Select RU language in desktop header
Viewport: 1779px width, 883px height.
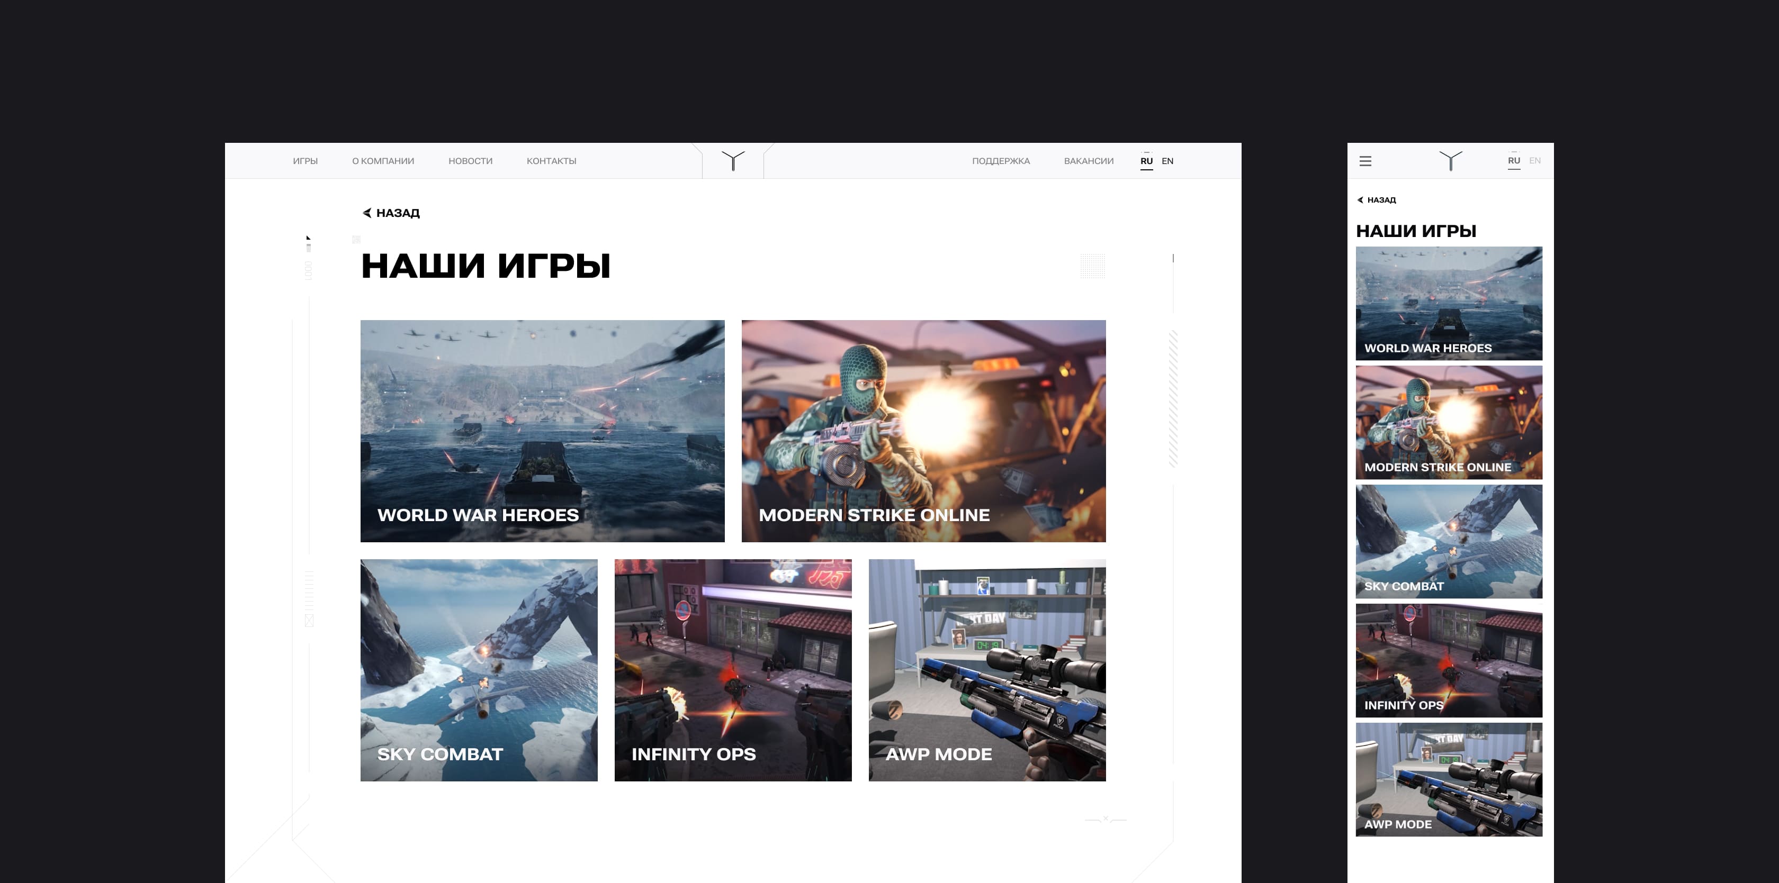pos(1146,161)
